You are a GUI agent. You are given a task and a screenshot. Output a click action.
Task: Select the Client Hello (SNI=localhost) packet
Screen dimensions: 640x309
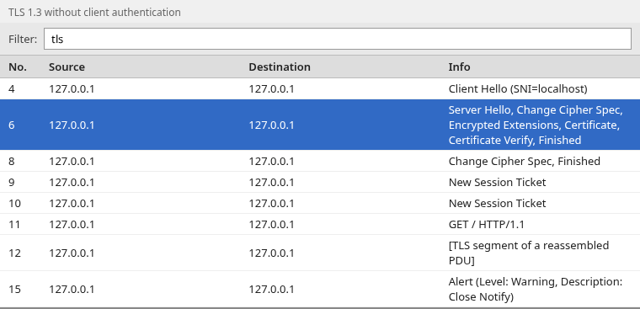tap(320, 88)
